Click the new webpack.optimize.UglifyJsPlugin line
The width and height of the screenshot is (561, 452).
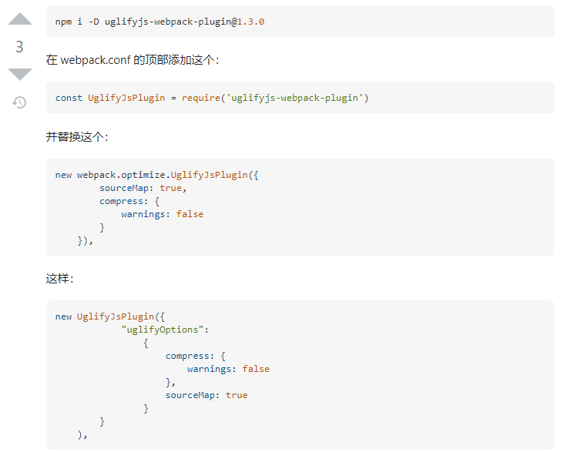[156, 175]
